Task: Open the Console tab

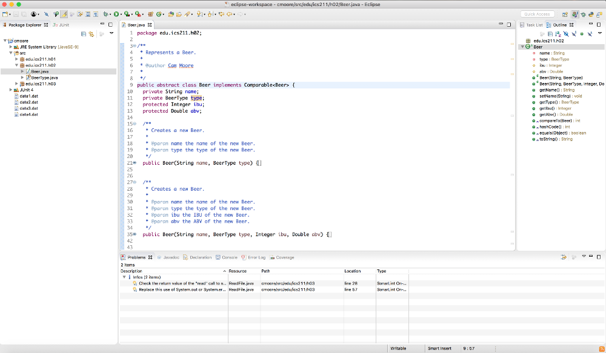Action: [x=229, y=257]
